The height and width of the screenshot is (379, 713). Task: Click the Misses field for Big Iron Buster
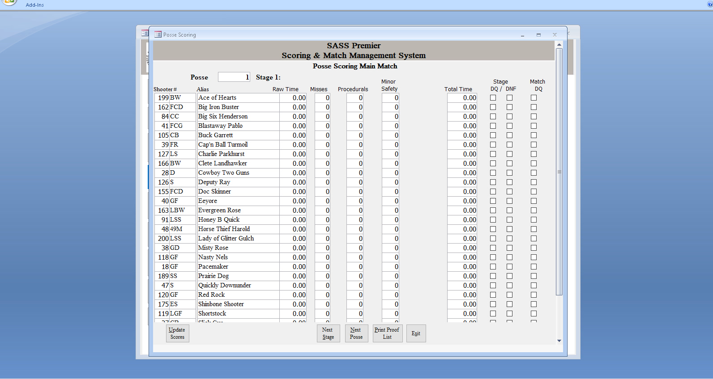(x=322, y=107)
